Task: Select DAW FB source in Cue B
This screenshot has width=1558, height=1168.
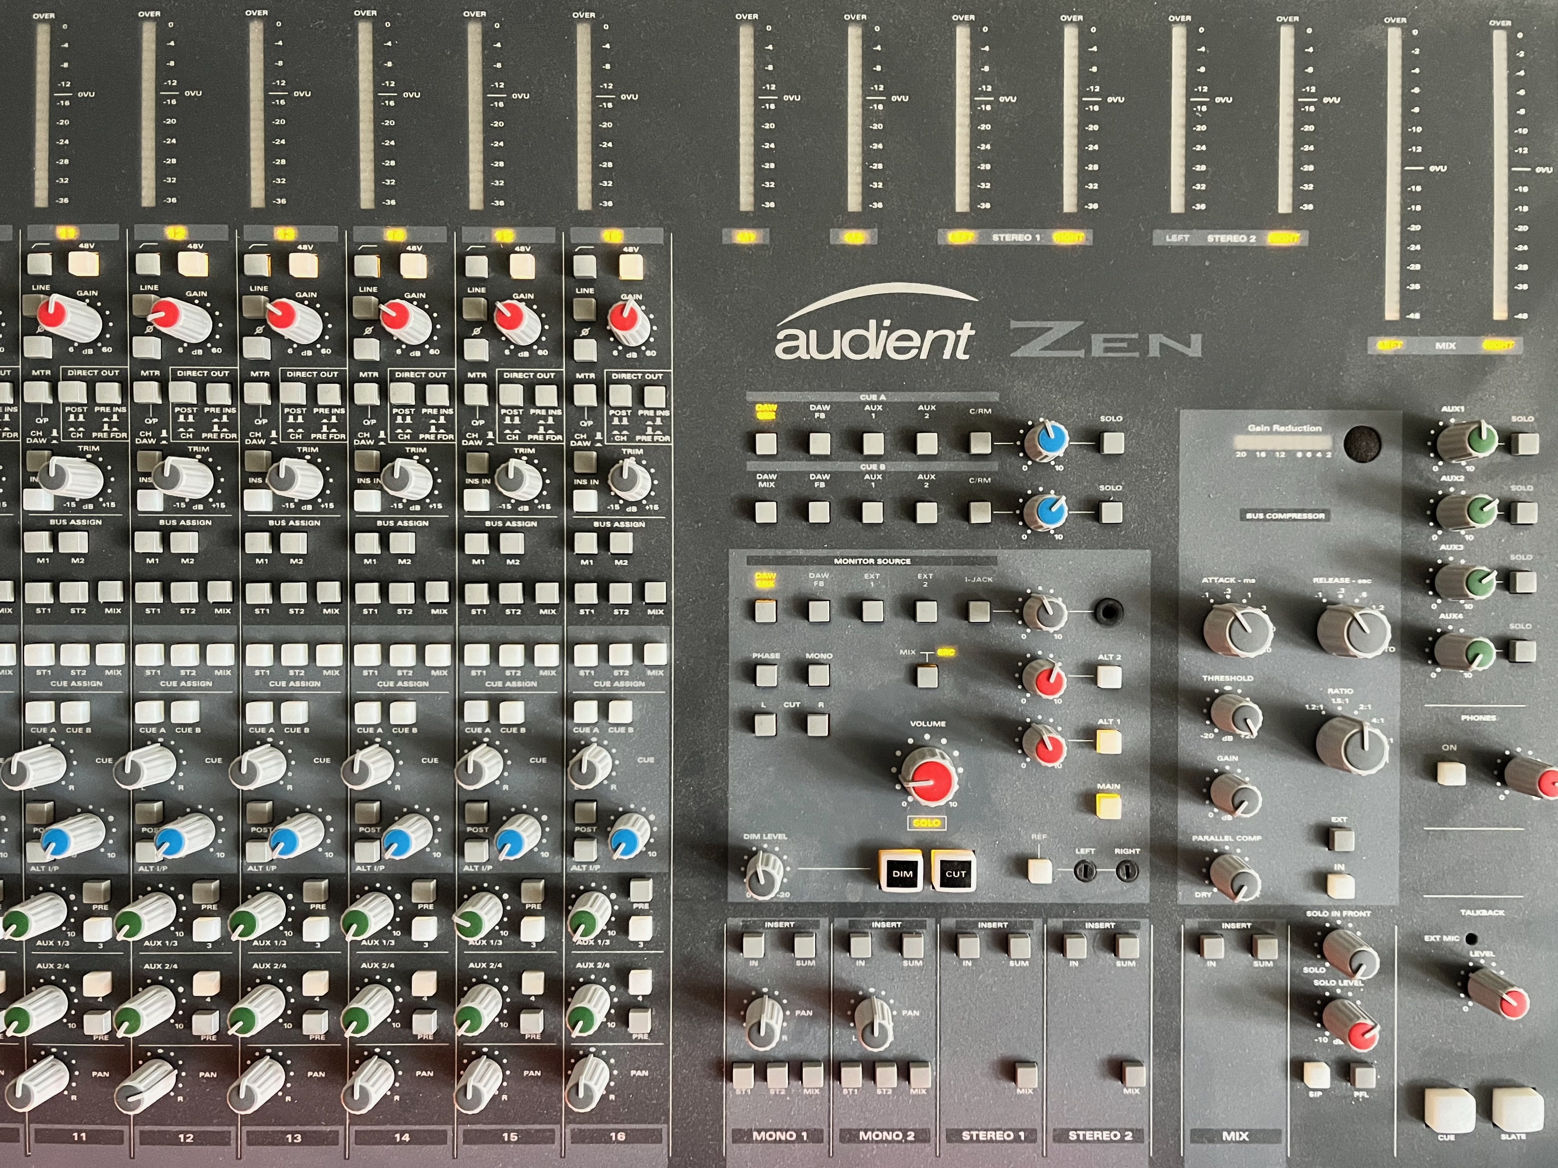Action: point(819,512)
